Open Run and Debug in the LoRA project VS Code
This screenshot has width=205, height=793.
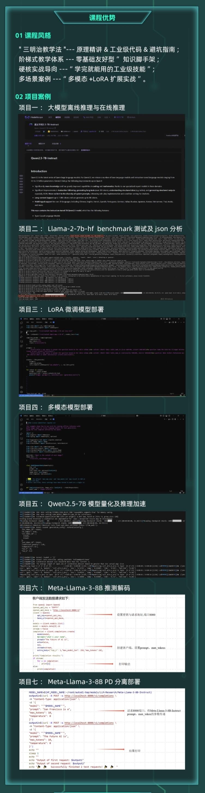pos(22,337)
